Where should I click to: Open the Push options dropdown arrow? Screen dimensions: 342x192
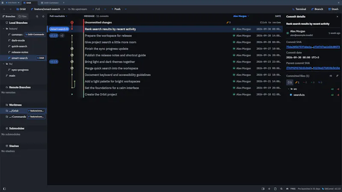point(126,9)
